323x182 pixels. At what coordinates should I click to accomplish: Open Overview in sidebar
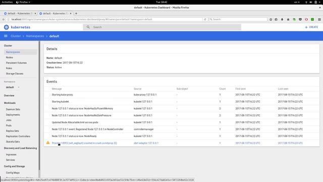click(9, 96)
